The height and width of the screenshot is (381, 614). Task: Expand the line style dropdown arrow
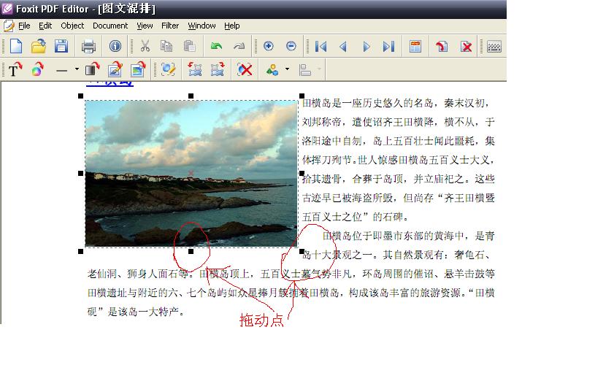point(76,71)
